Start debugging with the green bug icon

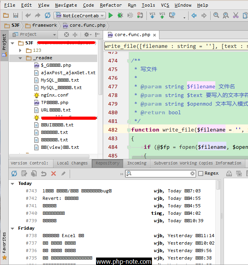tap(120, 16)
